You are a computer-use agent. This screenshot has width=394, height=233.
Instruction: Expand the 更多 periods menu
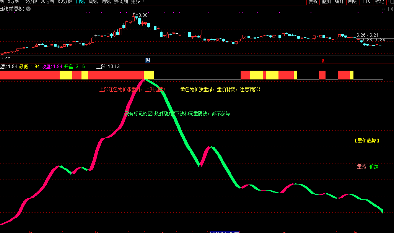[x=137, y=2]
